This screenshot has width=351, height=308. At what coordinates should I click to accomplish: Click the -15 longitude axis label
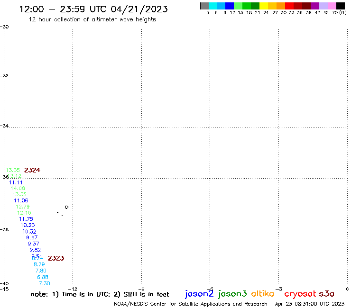tap(4, 289)
